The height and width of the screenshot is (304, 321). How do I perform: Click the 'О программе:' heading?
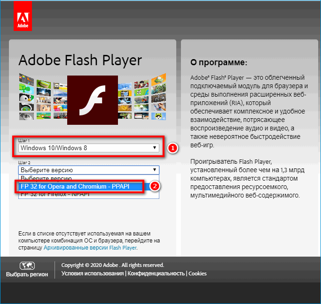[x=219, y=62]
